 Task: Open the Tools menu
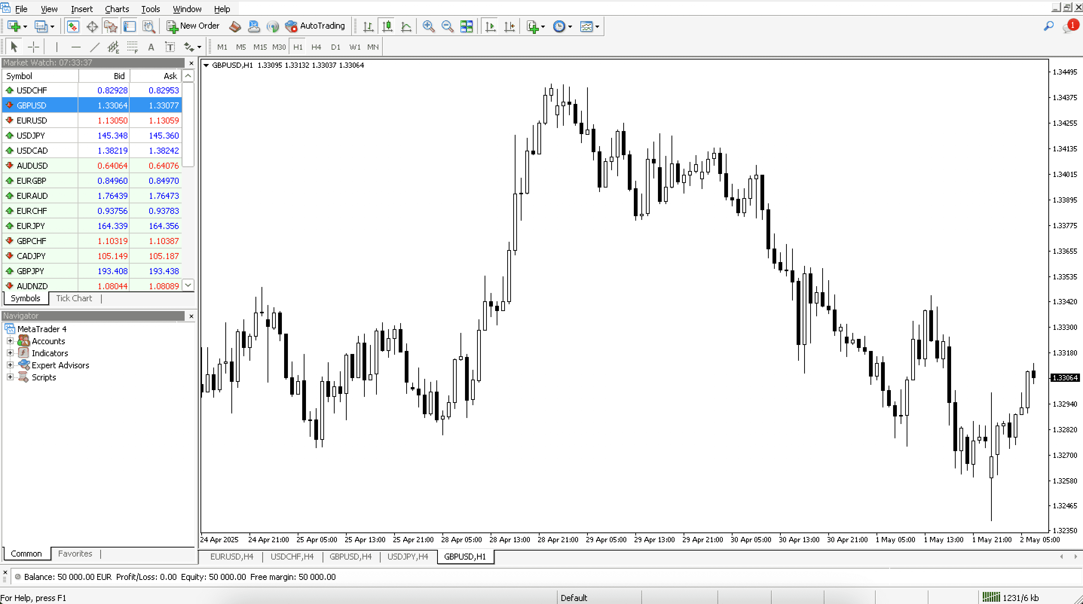(150, 9)
